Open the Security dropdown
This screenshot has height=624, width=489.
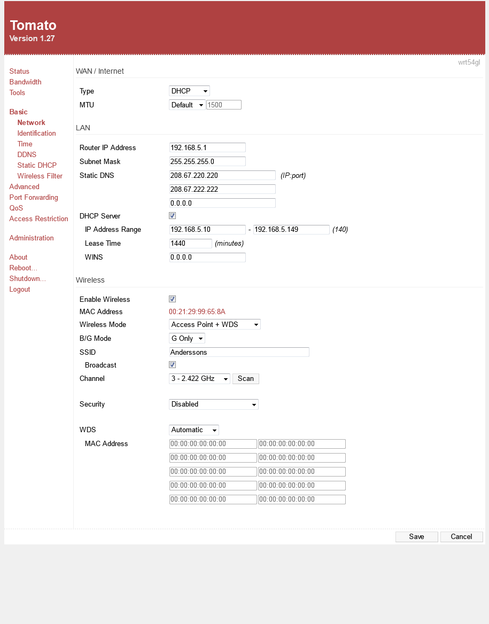pos(213,404)
